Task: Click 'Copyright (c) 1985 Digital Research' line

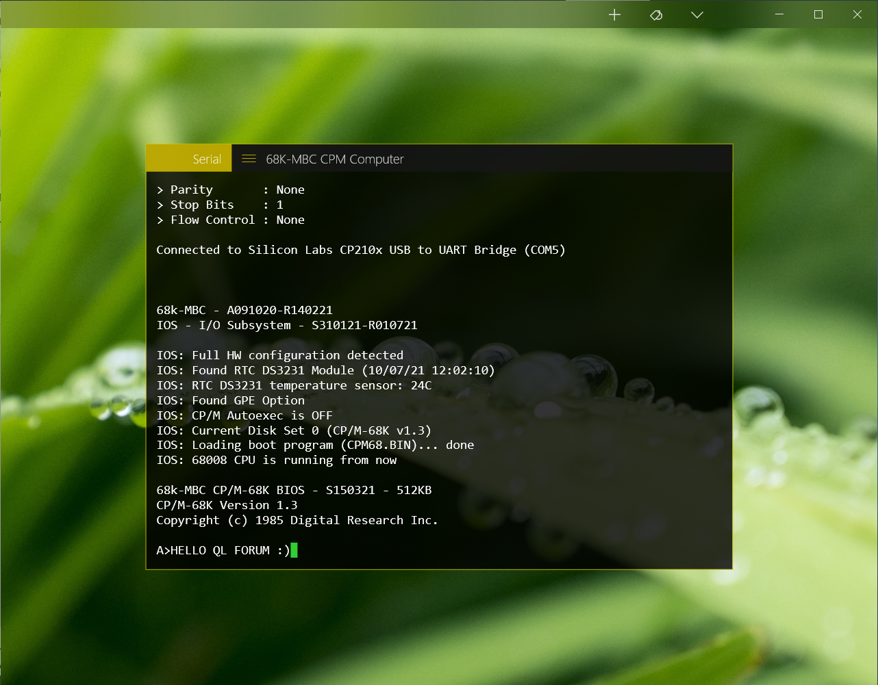Action: tap(297, 520)
